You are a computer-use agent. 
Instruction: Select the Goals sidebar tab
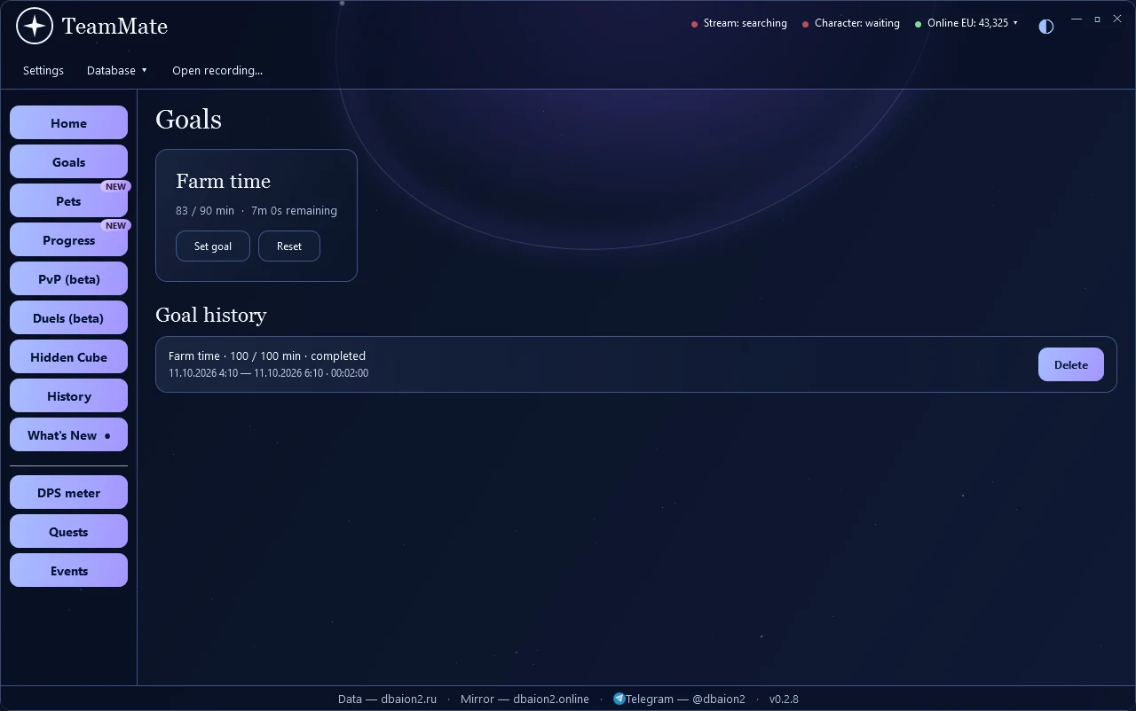click(x=68, y=162)
